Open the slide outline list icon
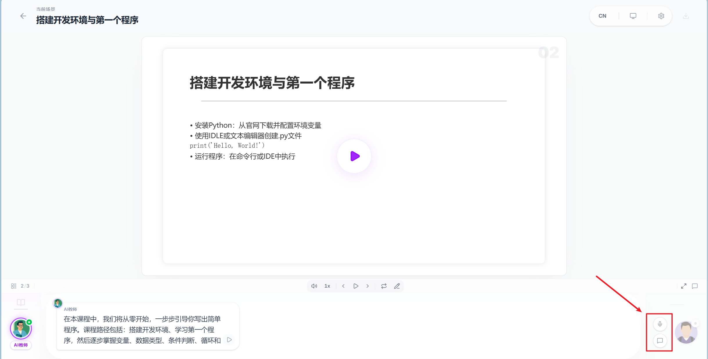This screenshot has width=708, height=359. [x=13, y=286]
